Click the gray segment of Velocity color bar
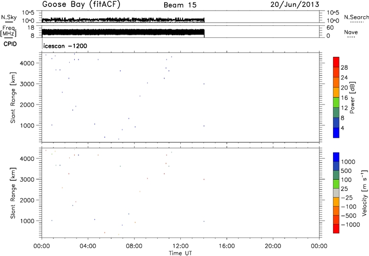The height and width of the screenshot is (256, 369). 336,193
